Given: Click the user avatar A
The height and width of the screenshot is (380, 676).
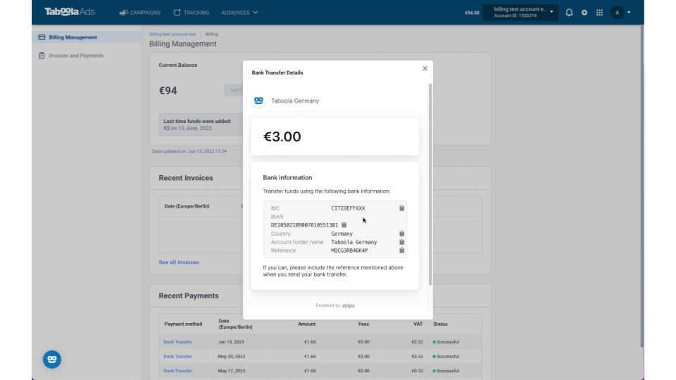Looking at the screenshot, I should (x=617, y=13).
